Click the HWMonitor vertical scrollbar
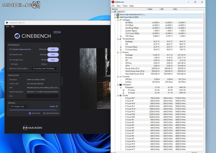This screenshot has height=153, width=216. pyautogui.click(x=204, y=61)
